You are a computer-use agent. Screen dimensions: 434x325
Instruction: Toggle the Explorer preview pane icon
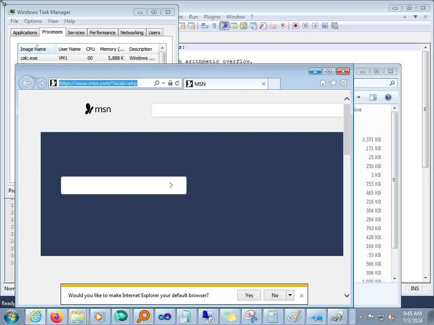coord(373,97)
